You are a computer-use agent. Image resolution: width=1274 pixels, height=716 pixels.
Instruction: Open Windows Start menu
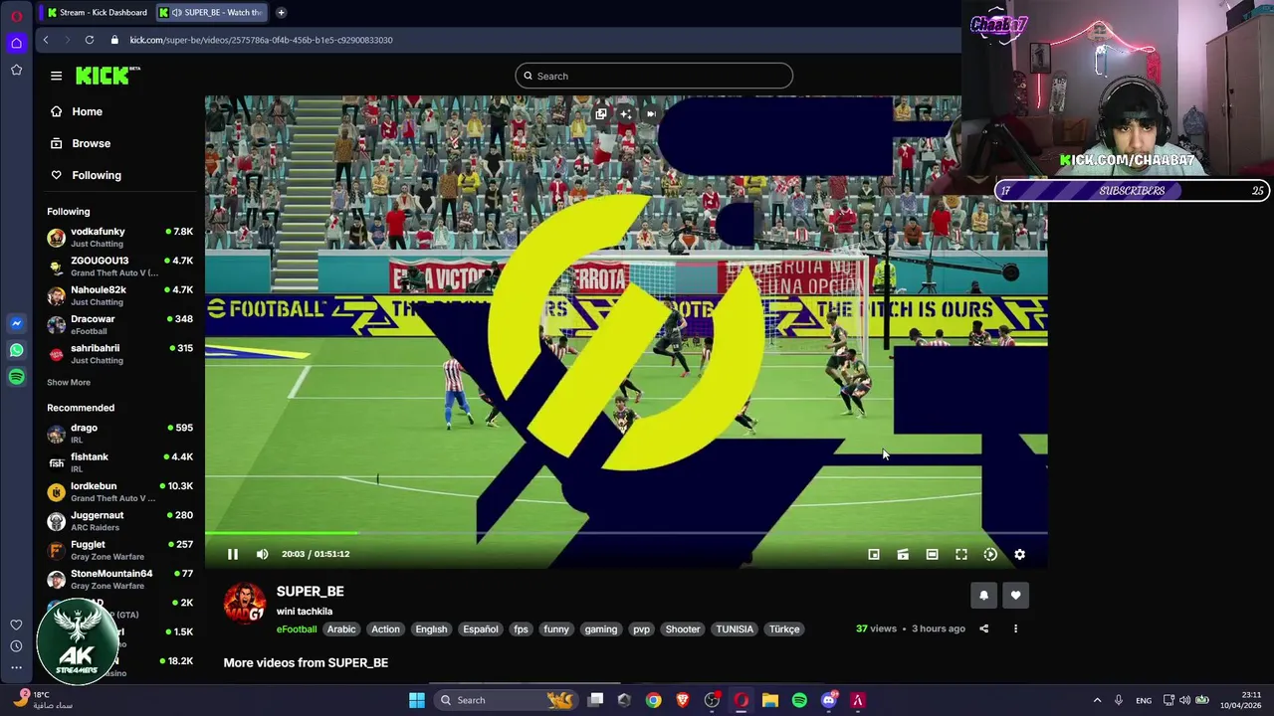click(x=417, y=700)
